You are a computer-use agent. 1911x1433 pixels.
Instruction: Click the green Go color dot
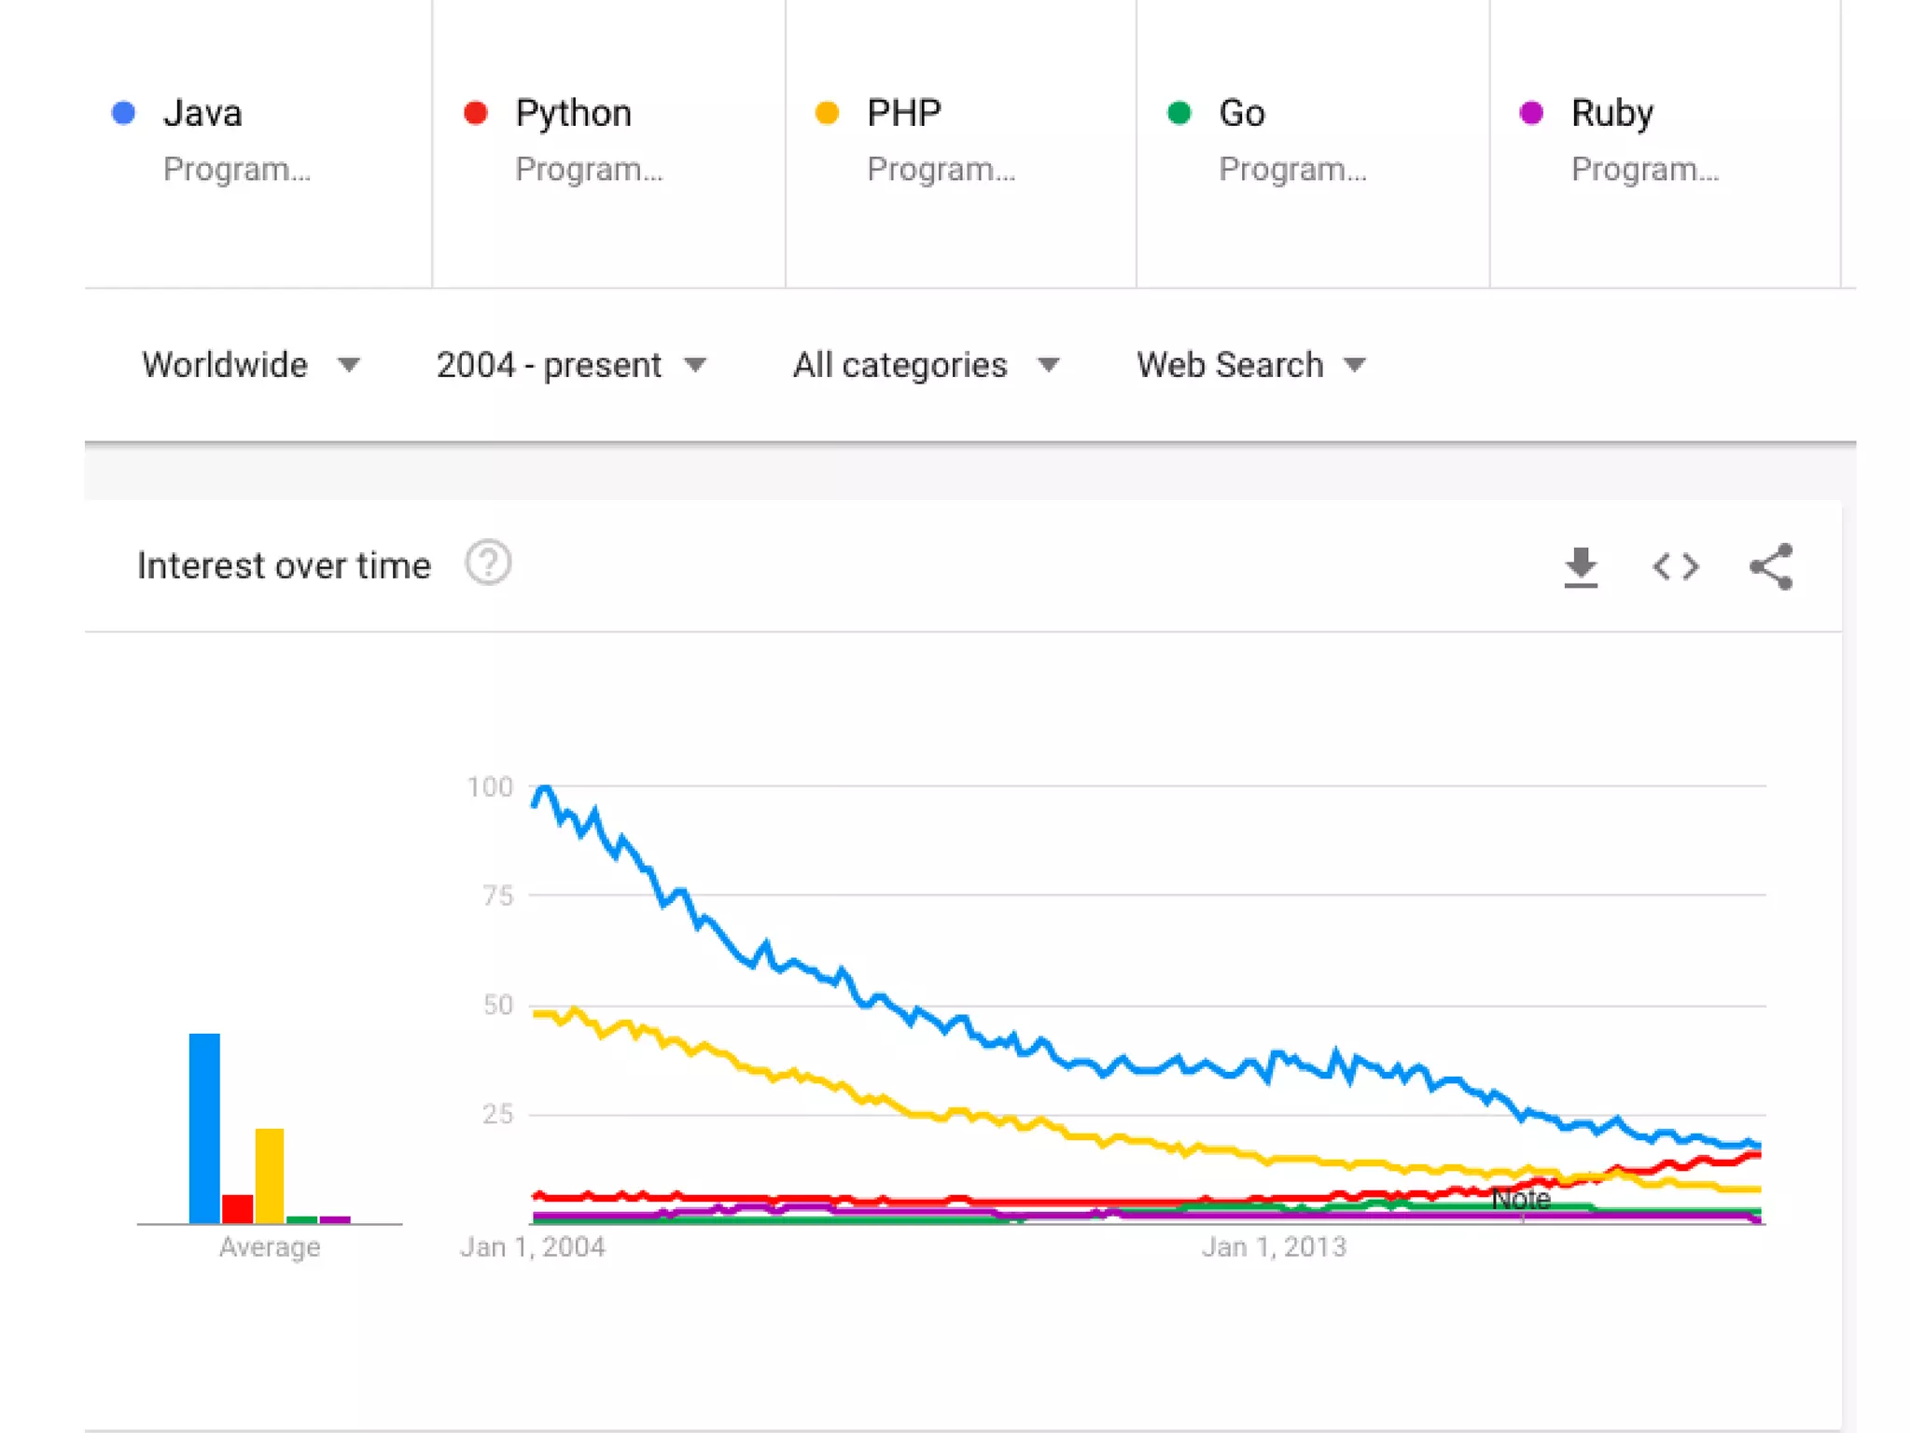click(x=1179, y=113)
